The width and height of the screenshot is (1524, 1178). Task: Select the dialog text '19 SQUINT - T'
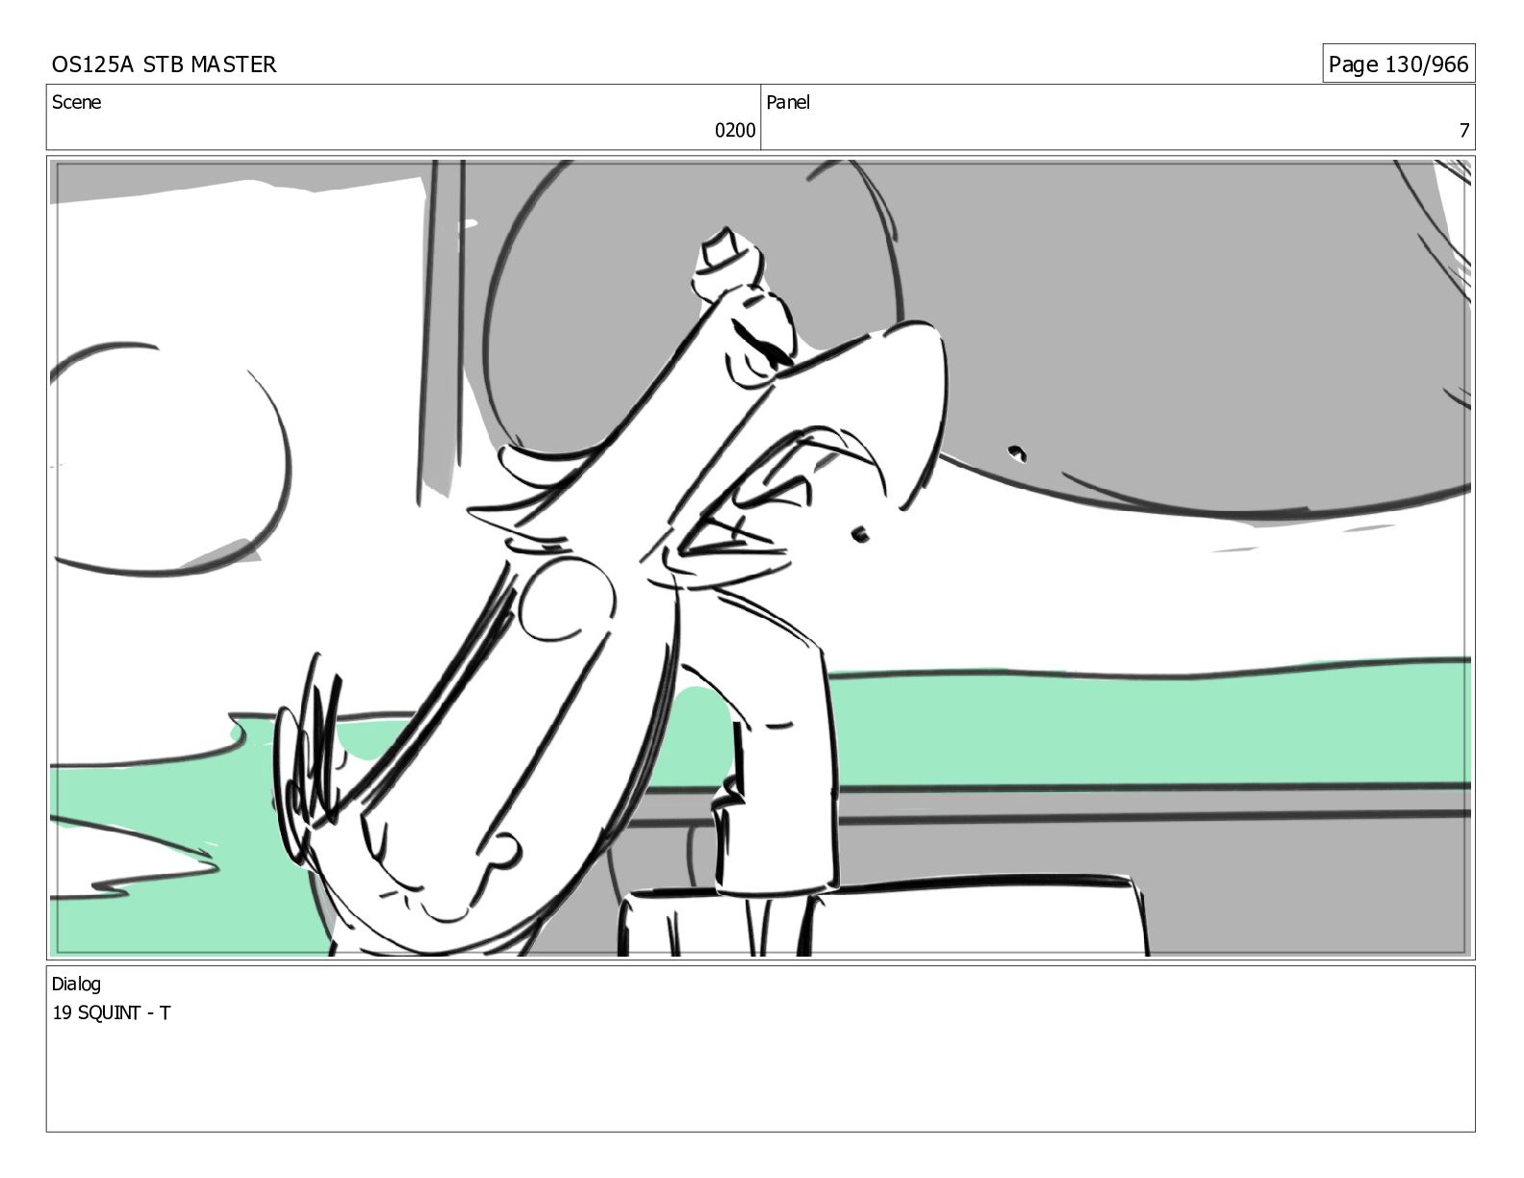pyautogui.click(x=112, y=1013)
